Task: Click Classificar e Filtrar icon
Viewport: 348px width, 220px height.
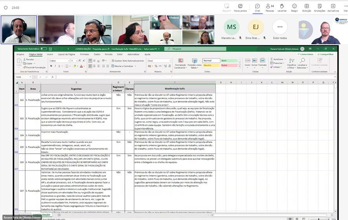Action: pyautogui.click(x=291, y=63)
